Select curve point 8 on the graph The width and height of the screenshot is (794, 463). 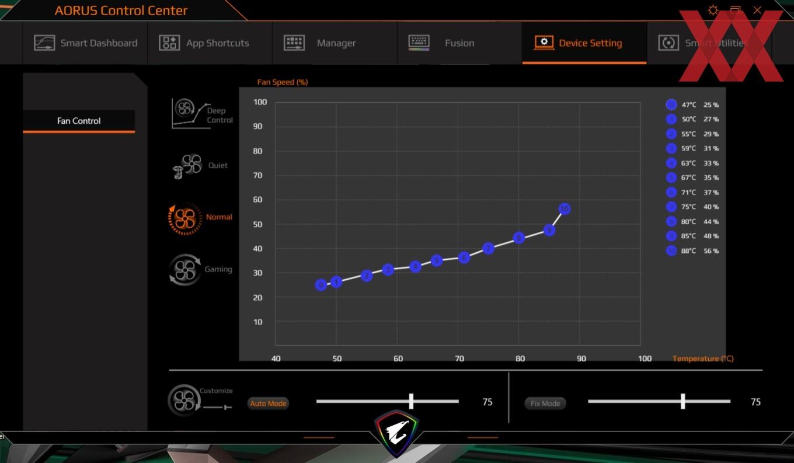pyautogui.click(x=519, y=238)
